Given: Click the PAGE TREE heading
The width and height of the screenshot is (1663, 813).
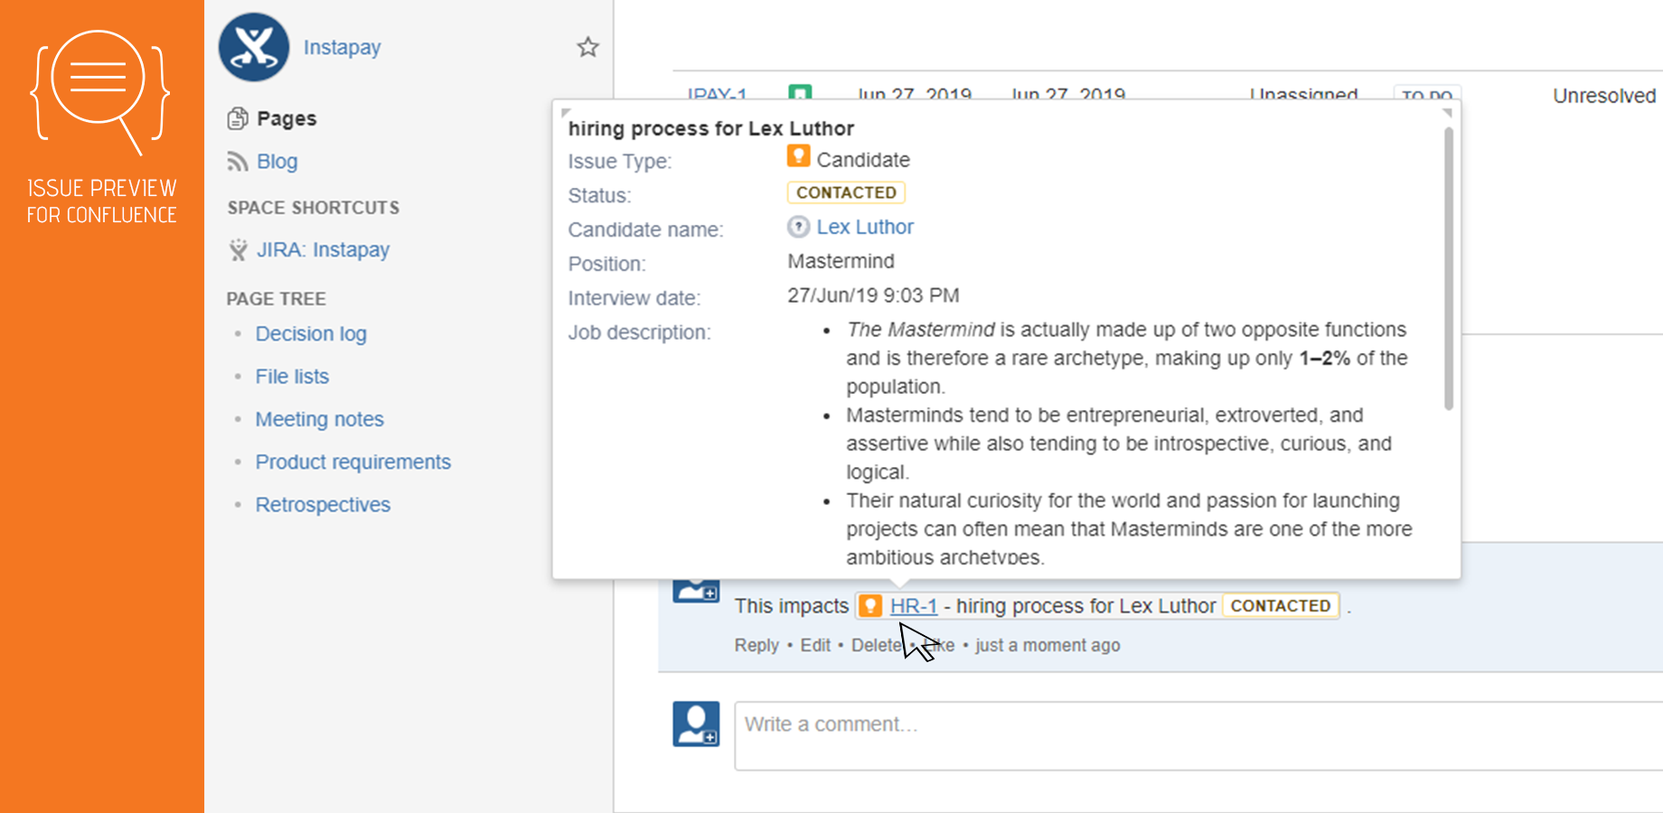Looking at the screenshot, I should pyautogui.click(x=276, y=299).
